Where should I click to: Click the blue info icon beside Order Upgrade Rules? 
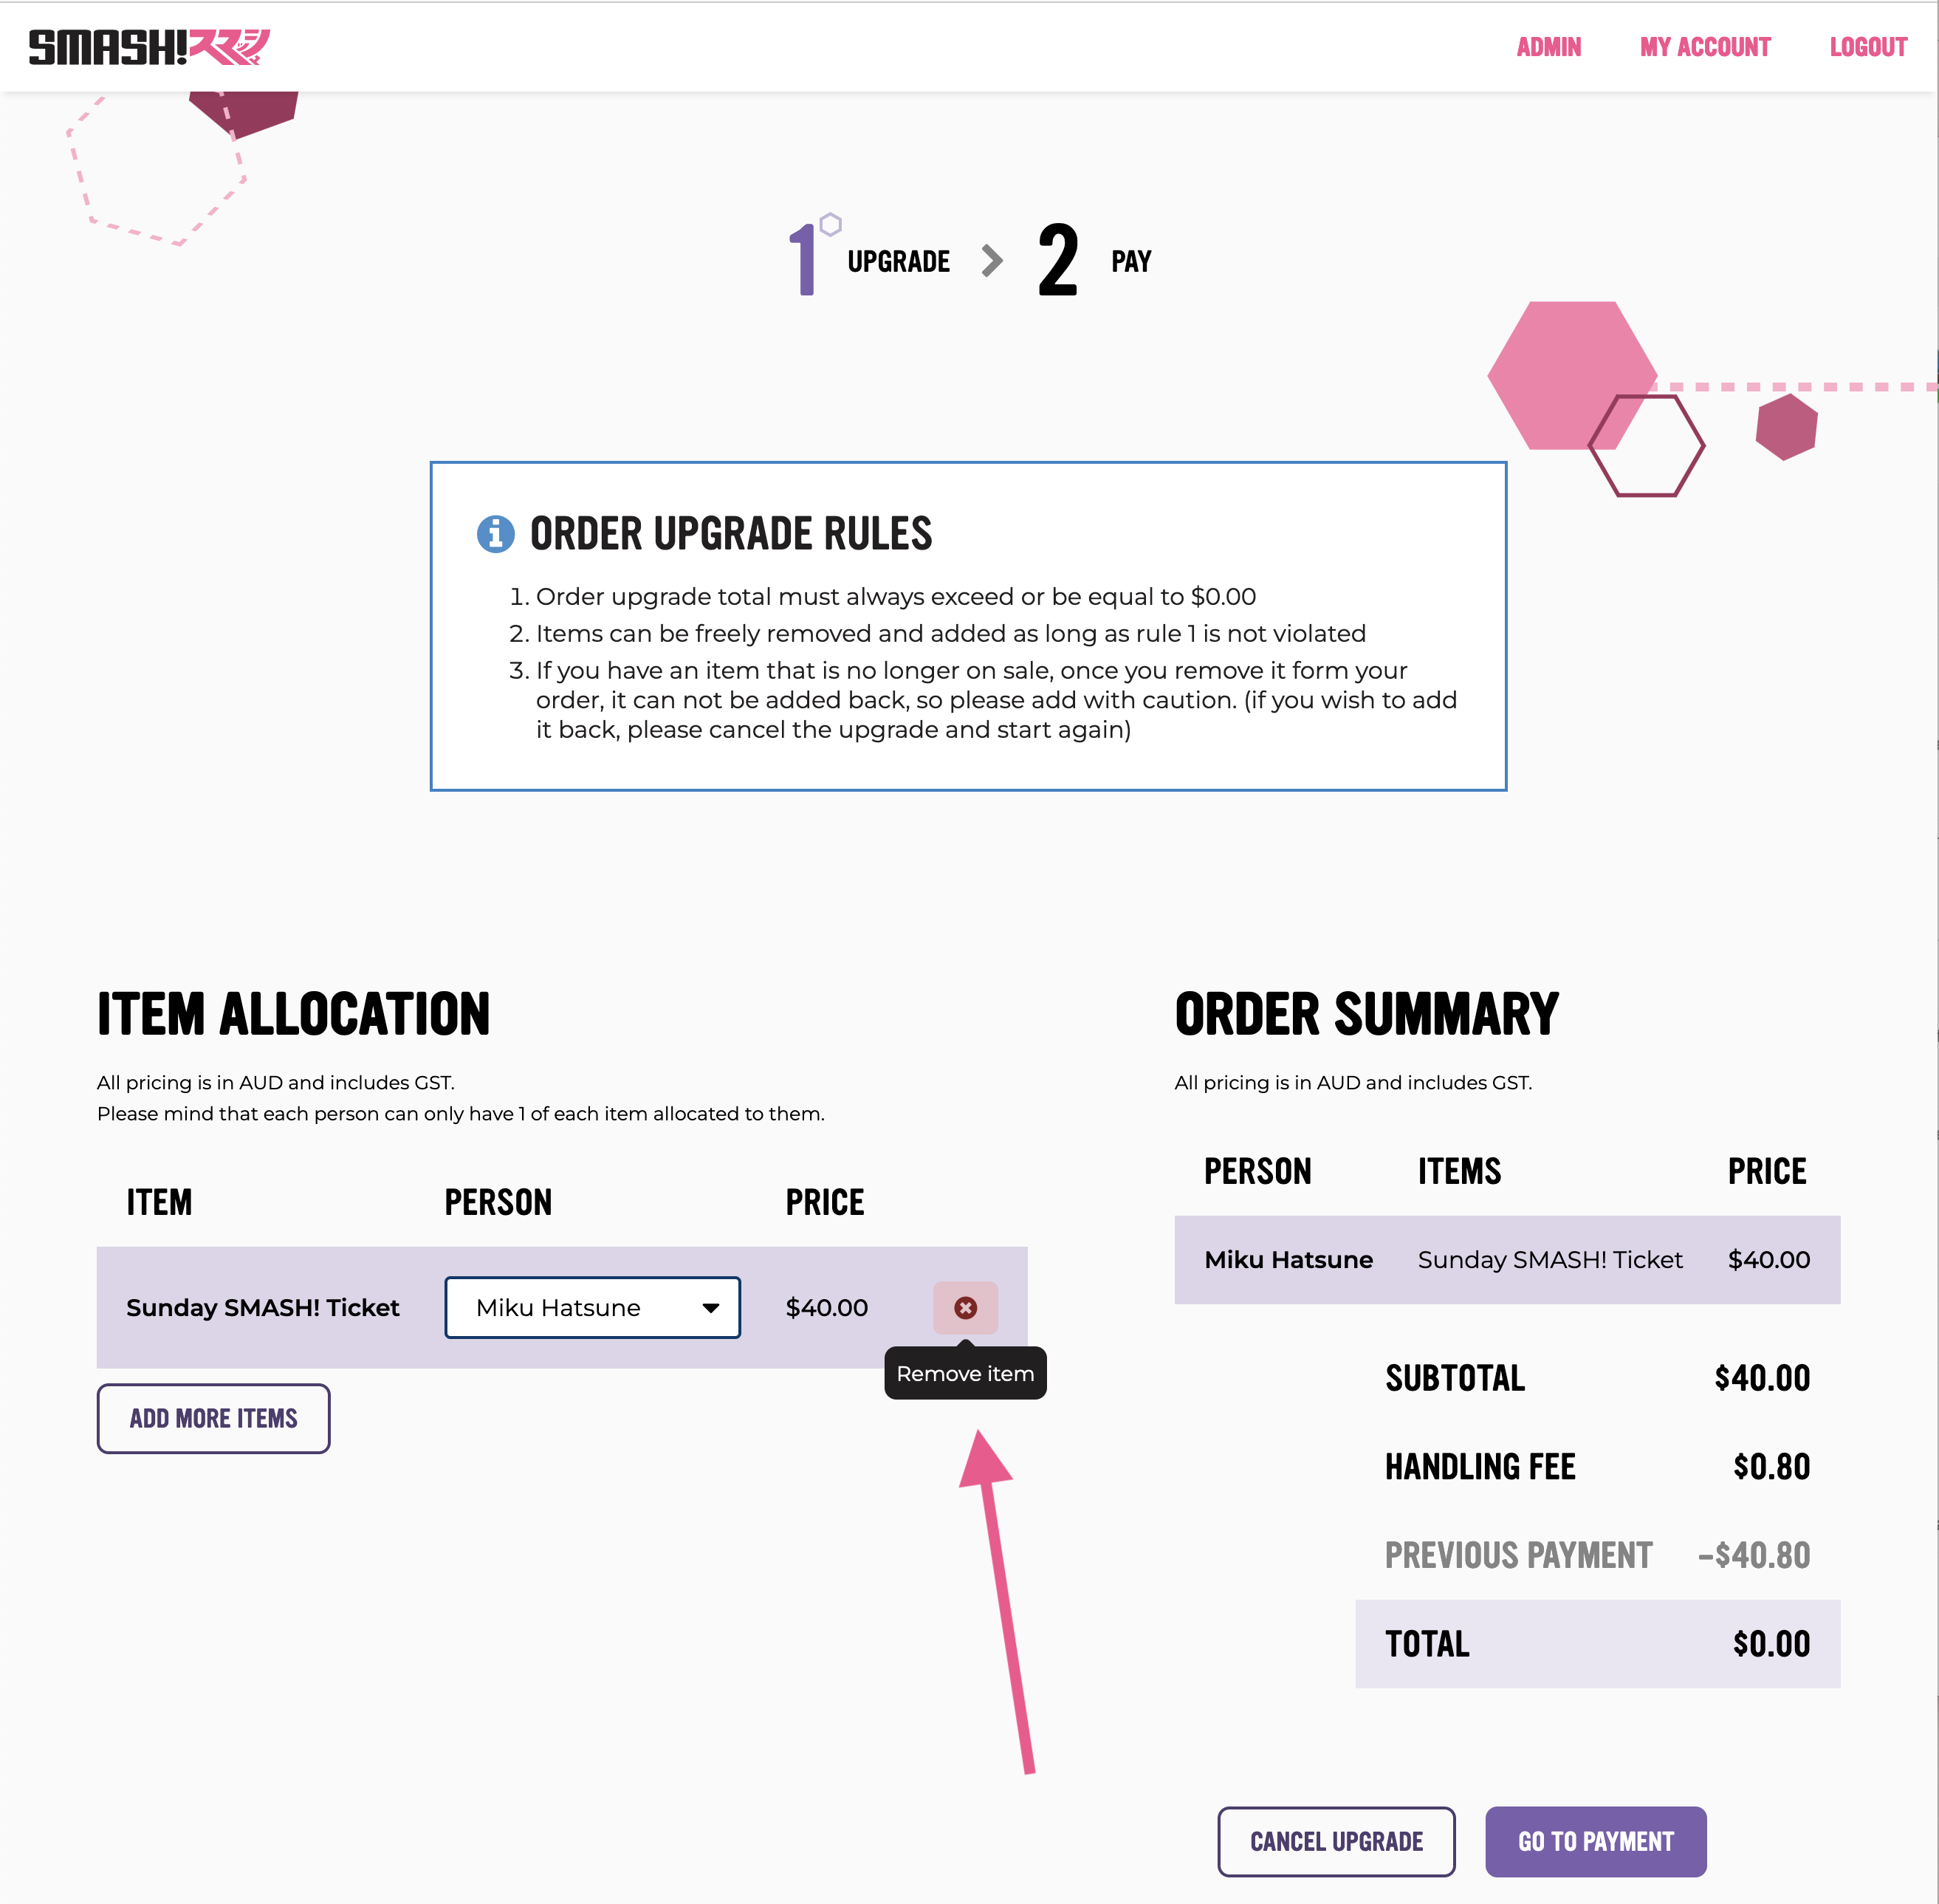pyautogui.click(x=495, y=534)
